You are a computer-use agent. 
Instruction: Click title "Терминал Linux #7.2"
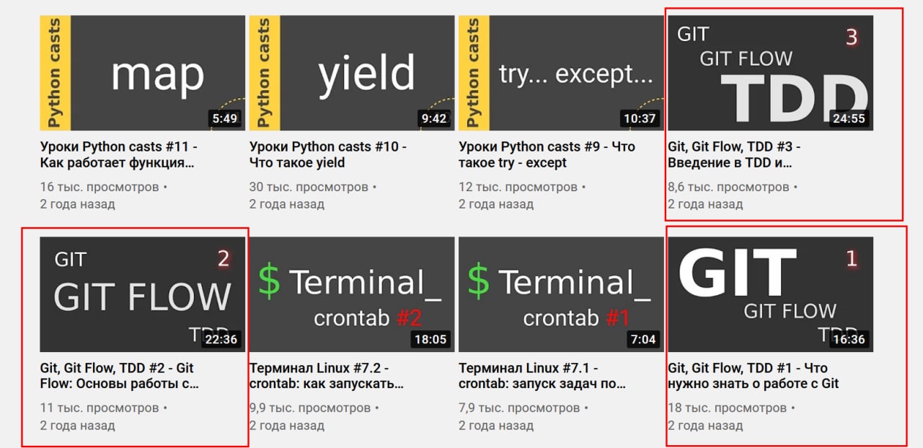click(x=327, y=376)
